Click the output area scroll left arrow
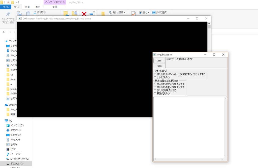 pos(155,159)
